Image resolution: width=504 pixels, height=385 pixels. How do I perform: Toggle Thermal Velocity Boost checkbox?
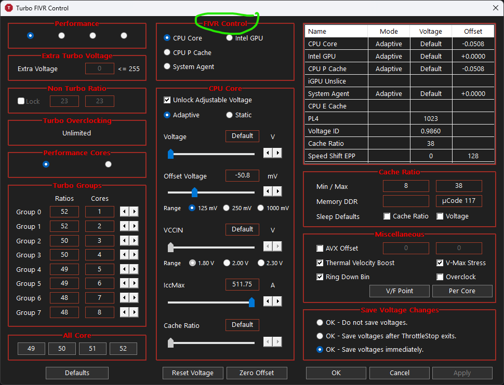[320, 263]
